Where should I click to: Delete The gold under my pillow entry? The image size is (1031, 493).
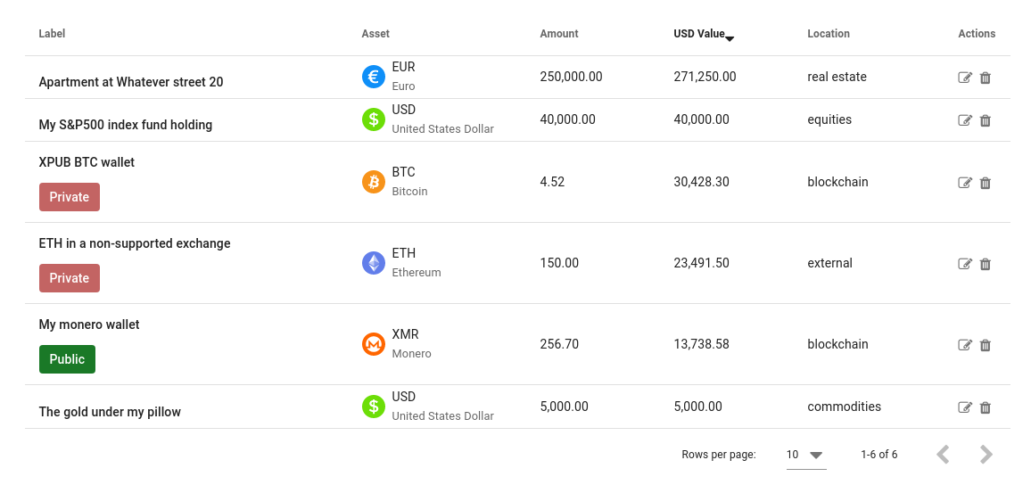tap(985, 407)
